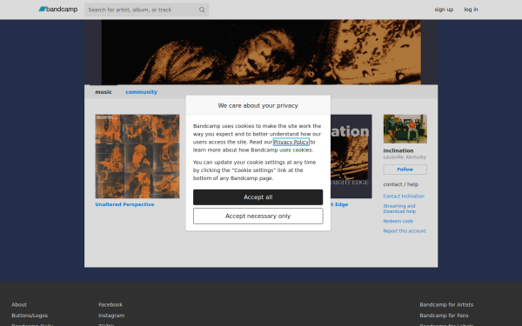This screenshot has height=326, width=522.
Task: Click the Inclination band name
Action: (x=398, y=150)
